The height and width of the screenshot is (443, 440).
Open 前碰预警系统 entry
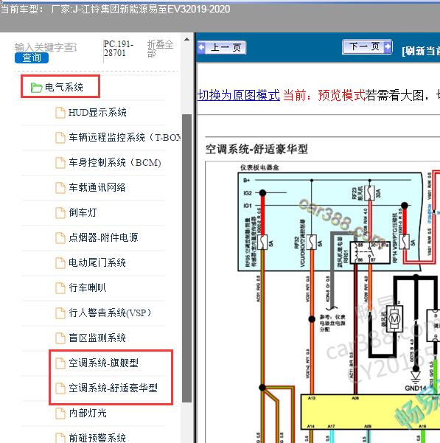[x=97, y=438]
